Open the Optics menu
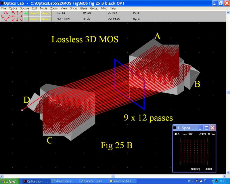Image resolution: width=230 pixels, height=184 pixels. pyautogui.click(x=13, y=8)
